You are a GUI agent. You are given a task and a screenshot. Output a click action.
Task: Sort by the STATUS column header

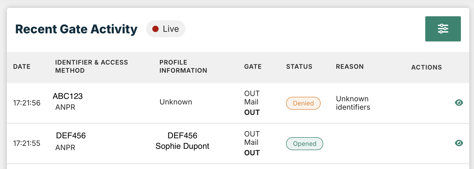tap(299, 67)
